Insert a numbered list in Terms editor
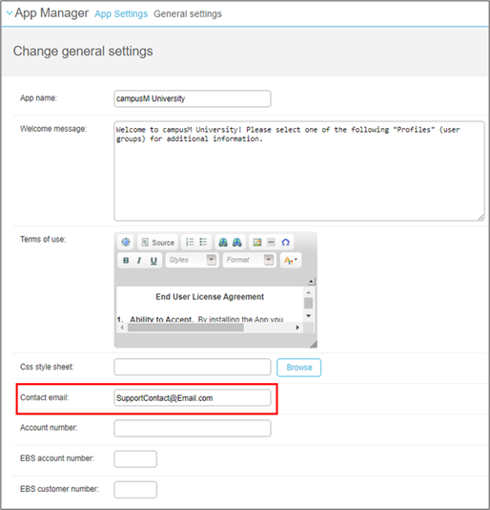 (x=190, y=243)
